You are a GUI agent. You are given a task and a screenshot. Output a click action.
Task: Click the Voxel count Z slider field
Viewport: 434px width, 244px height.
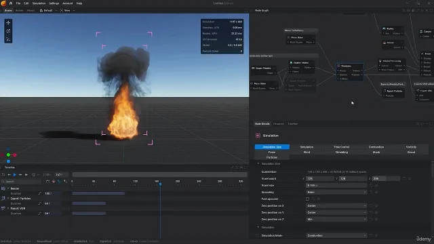(386, 179)
